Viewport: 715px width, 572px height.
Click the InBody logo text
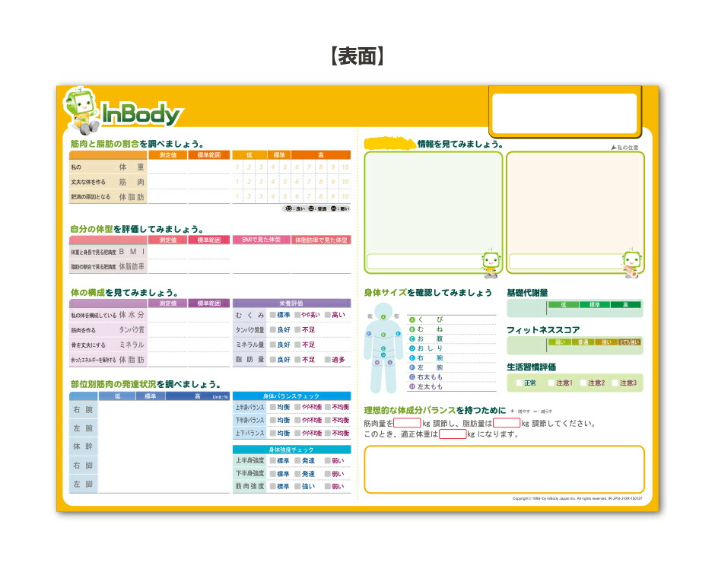point(143,115)
